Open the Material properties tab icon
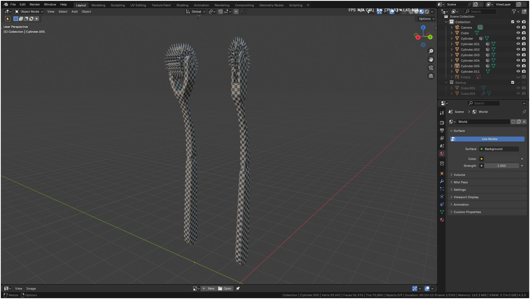 click(x=442, y=220)
